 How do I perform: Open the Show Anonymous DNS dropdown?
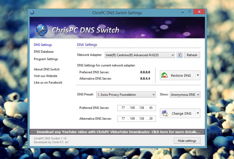(185, 94)
